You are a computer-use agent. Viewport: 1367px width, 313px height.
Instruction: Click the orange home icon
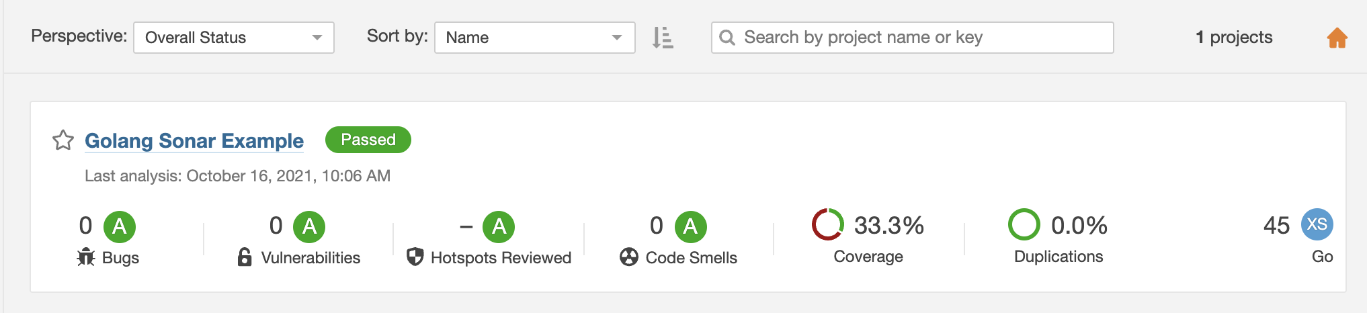click(1337, 38)
